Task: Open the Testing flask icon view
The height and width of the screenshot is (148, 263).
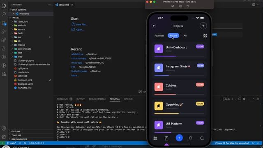Action: tap(4, 49)
